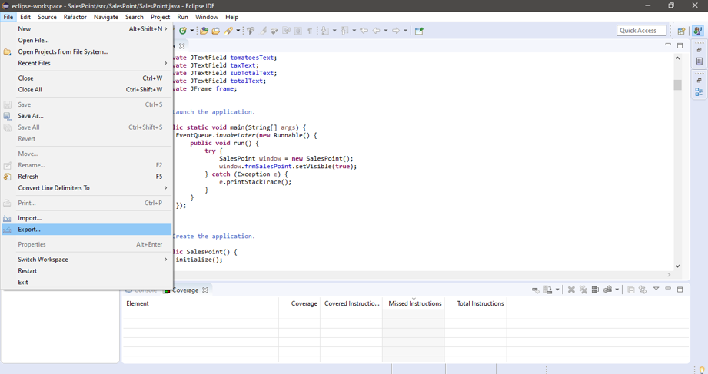Click the Next Annotation down-arrow icon

[x=324, y=31]
